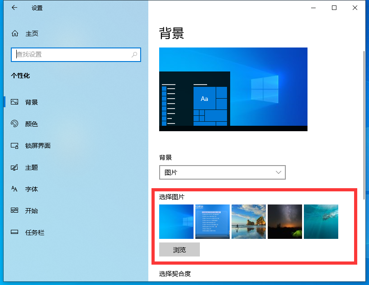Click the 字体 font icon in sidebar

click(x=15, y=189)
